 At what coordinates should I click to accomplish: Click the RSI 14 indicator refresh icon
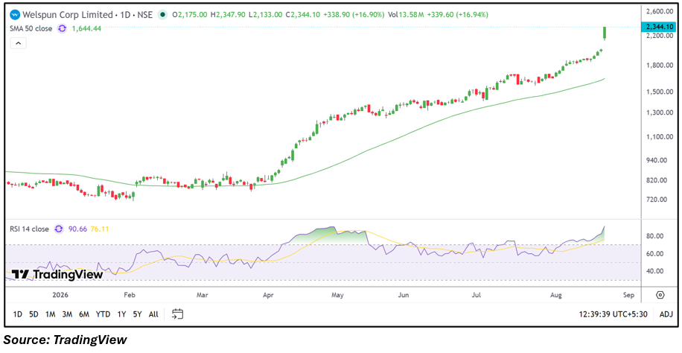point(59,229)
